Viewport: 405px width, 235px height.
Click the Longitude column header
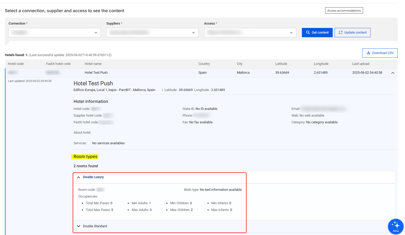point(321,64)
